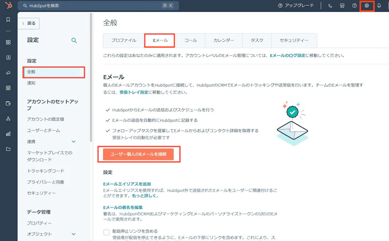Click the アカウントのセットアップ section heading
389x241 pixels.
(53, 105)
